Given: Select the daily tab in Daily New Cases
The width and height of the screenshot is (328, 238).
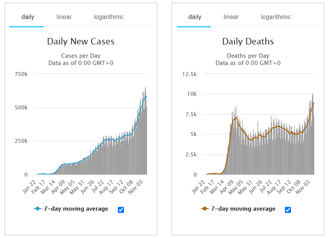Looking at the screenshot, I should [x=28, y=17].
